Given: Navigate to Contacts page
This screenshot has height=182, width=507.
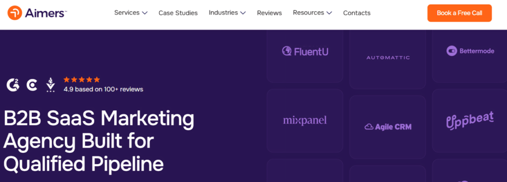Looking at the screenshot, I should pyautogui.click(x=356, y=13).
